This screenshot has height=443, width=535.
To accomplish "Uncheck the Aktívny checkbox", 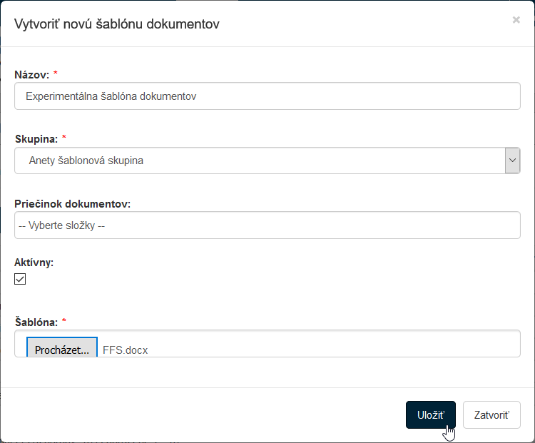I will (x=20, y=279).
